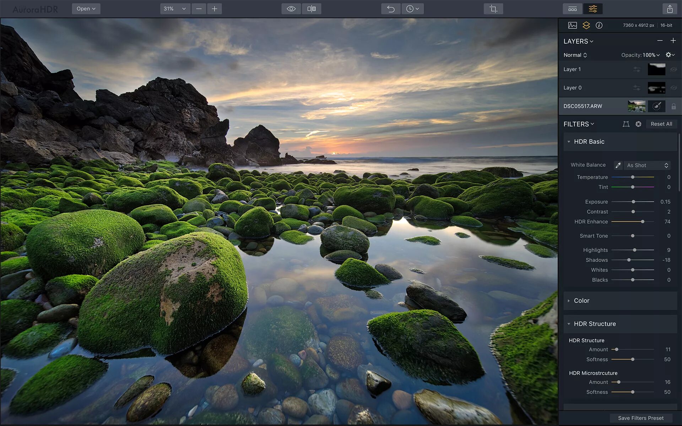
Task: Expand the Color filter section
Action: (581, 301)
